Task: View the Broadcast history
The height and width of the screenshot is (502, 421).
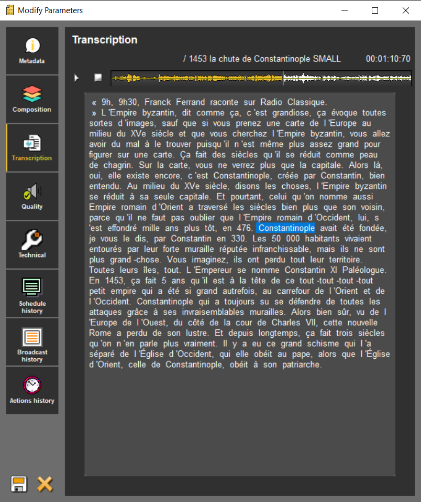Action: [x=32, y=341]
